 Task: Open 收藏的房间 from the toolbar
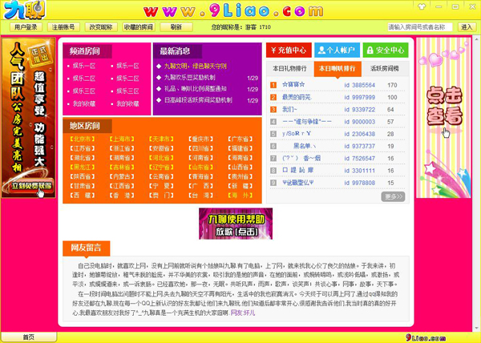[141, 27]
